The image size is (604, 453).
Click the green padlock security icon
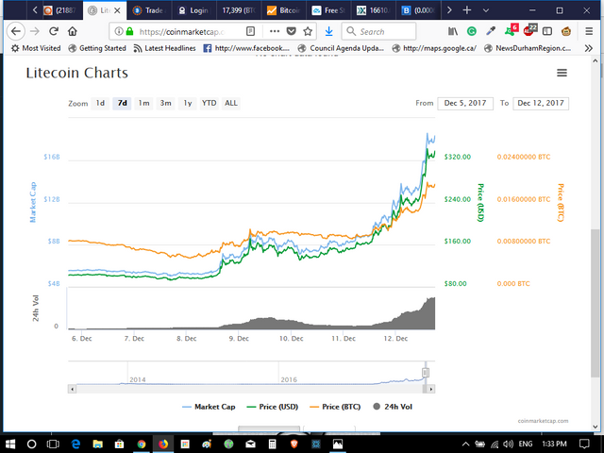[129, 31]
